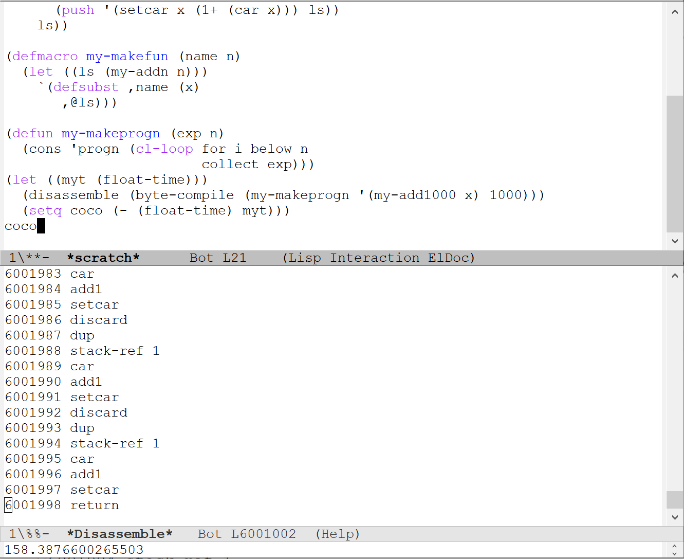
Task: Select the *scratch* buffer name in its mode line
Action: tap(103, 257)
